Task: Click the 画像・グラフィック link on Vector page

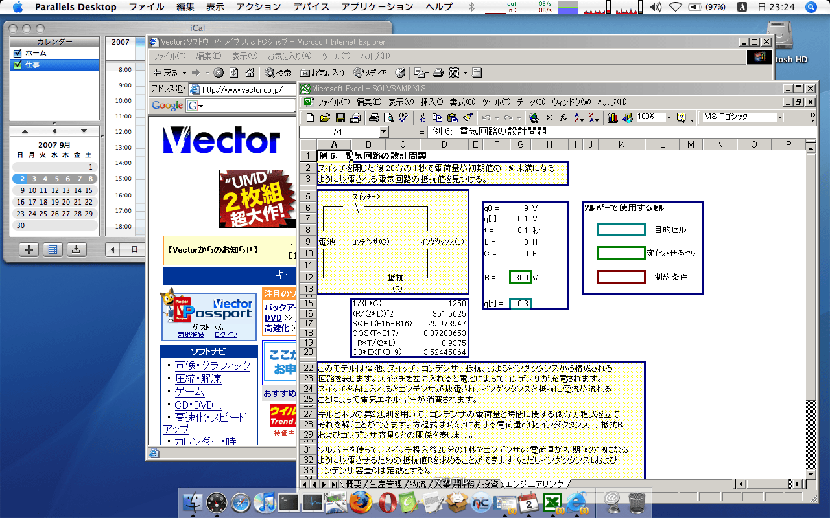Action: click(212, 365)
